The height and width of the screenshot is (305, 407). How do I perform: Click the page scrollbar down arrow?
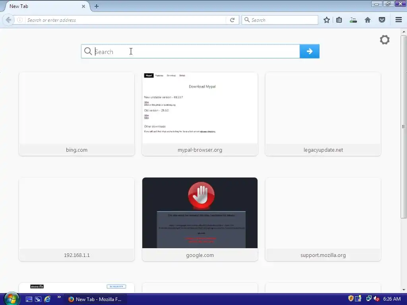point(403,290)
